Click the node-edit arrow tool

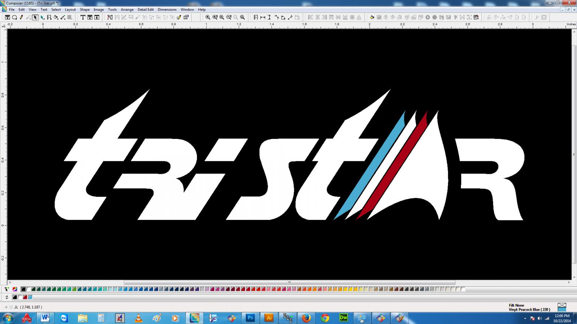coord(42,17)
